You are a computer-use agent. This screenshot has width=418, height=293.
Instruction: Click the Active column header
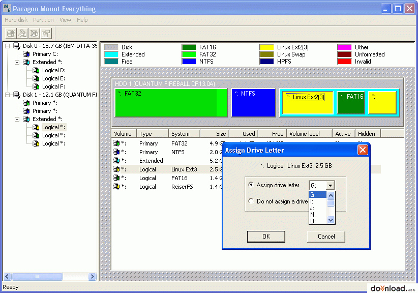click(x=344, y=134)
